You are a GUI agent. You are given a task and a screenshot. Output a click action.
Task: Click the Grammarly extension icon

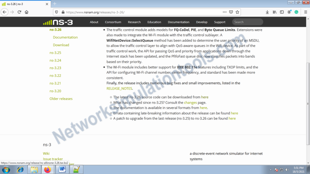296,12
